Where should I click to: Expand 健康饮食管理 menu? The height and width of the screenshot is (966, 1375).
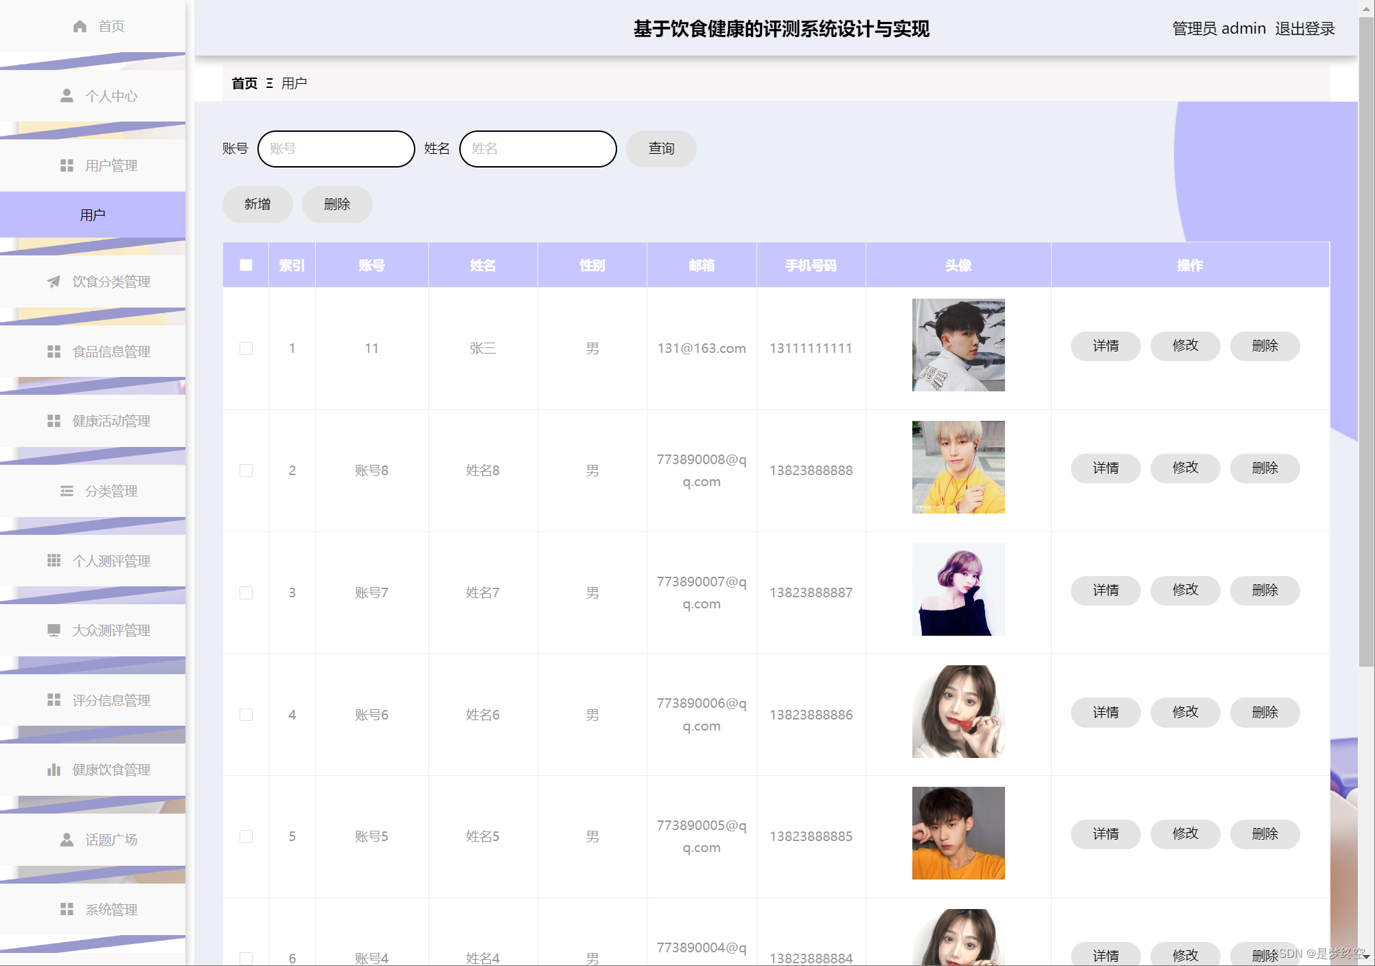(x=93, y=770)
